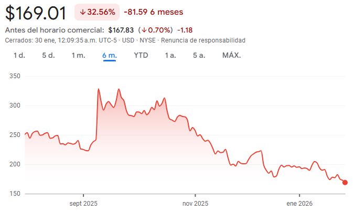This screenshot has height=211, width=355.
Task: Click the down arrow beside 0.70%
Action: point(150,30)
